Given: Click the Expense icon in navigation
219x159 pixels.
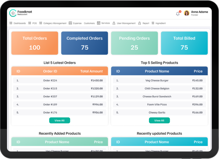Looking at the screenshot, I should (70, 23).
